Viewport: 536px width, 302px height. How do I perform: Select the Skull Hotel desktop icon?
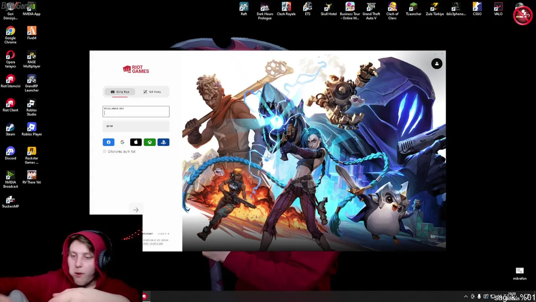[329, 9]
